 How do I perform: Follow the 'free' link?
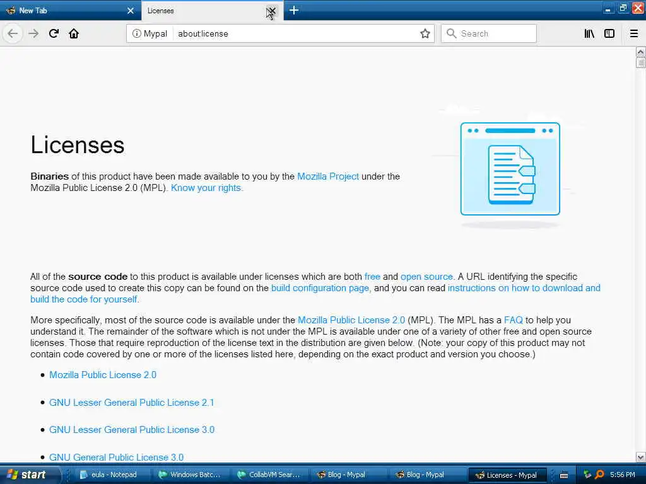point(372,277)
